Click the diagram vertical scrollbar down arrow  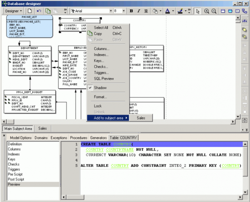tap(238, 117)
